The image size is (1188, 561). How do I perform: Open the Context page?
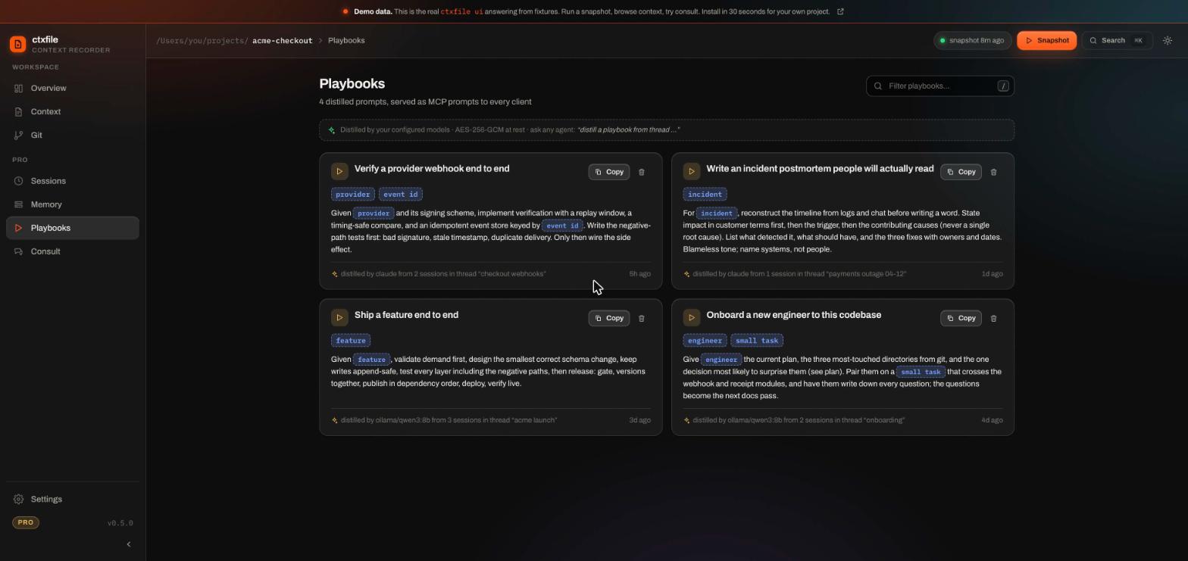coord(73,111)
